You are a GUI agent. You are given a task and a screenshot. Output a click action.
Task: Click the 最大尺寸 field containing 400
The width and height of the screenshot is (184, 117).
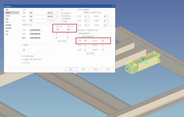point(70,30)
